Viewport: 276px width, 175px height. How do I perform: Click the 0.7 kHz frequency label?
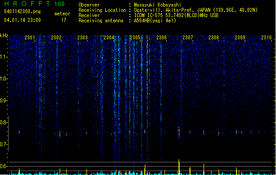[4, 144]
